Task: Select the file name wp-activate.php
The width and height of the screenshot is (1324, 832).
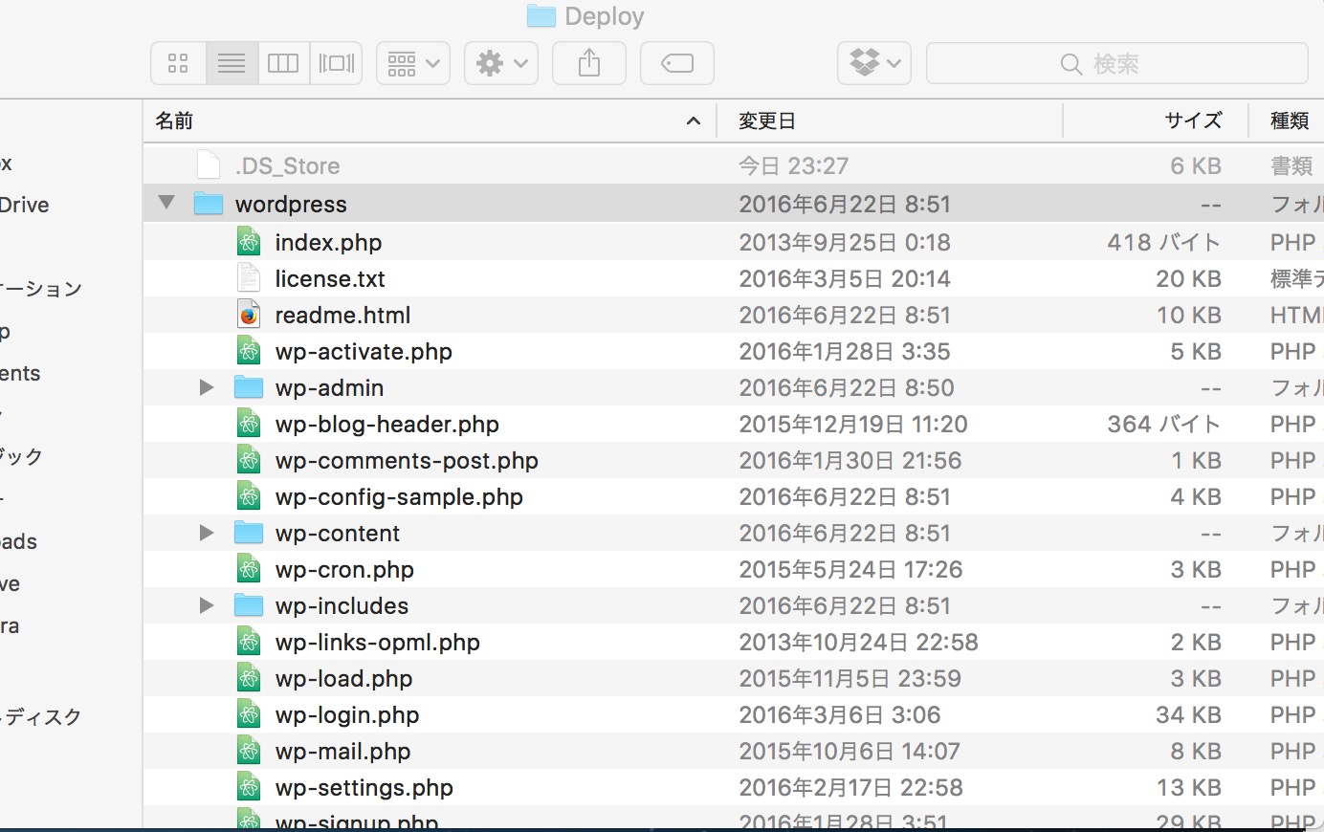Action: tap(364, 352)
